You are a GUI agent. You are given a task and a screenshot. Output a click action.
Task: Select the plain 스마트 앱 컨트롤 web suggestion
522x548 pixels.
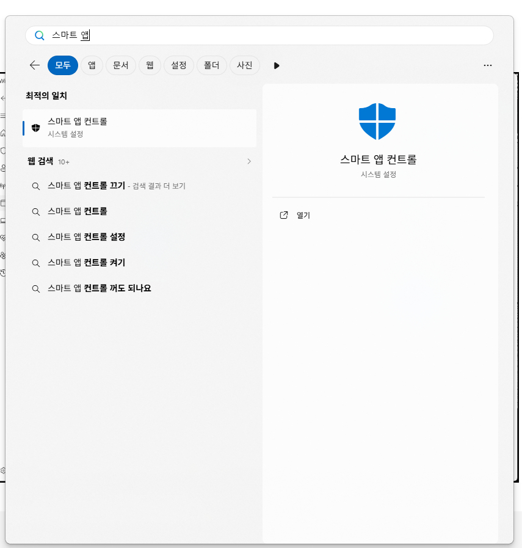pyautogui.click(x=139, y=211)
